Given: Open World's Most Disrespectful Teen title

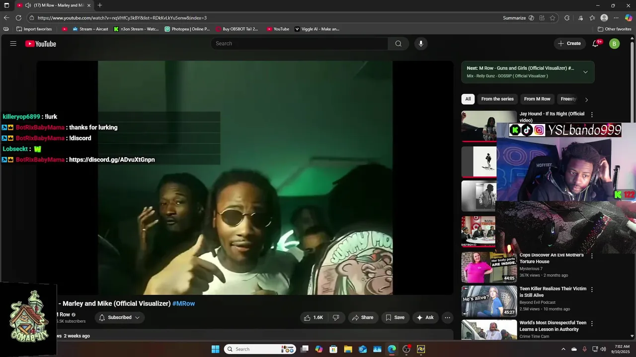Looking at the screenshot, I should 553,326.
